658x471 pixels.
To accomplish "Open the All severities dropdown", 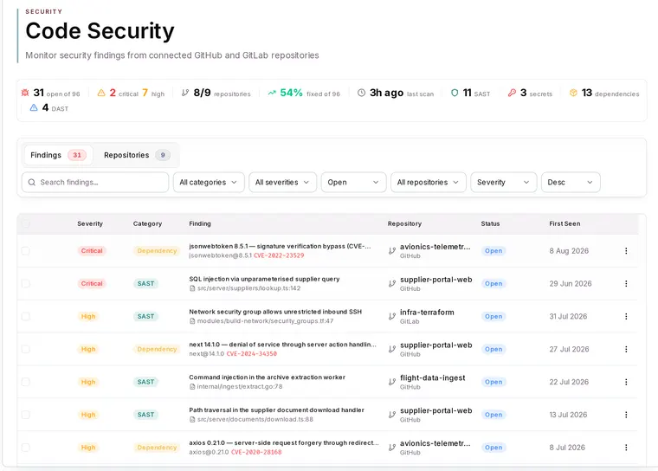I will pyautogui.click(x=282, y=182).
